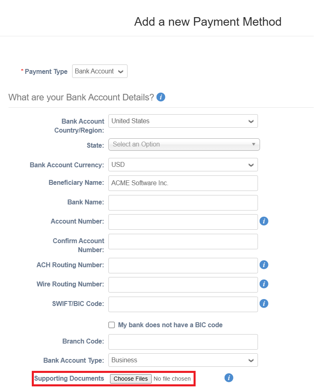
Task: Click the ACH Routing Number field
Action: click(x=183, y=265)
